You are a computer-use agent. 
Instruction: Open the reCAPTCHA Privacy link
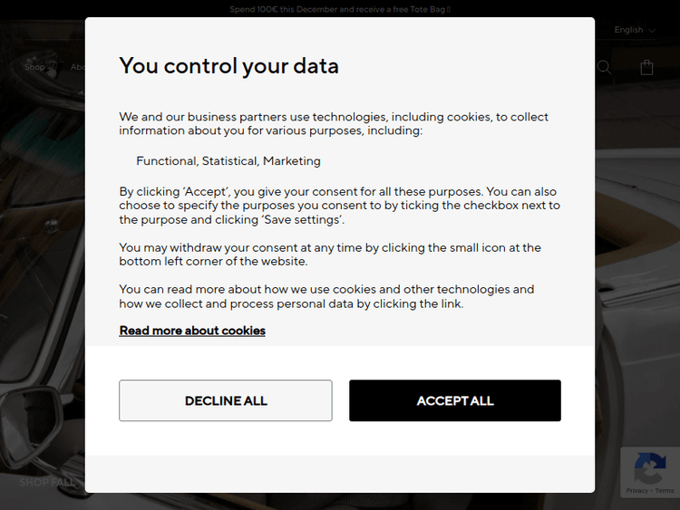click(636, 491)
